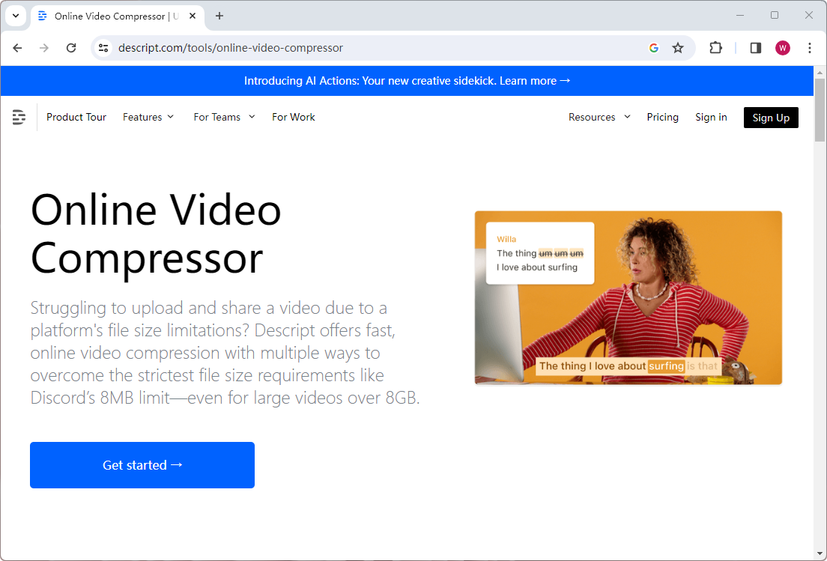The width and height of the screenshot is (827, 561).
Task: Bookmark this page with the star icon
Action: tap(678, 48)
